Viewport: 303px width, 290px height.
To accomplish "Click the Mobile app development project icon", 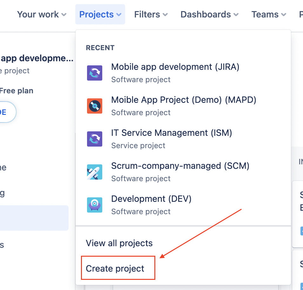I will coord(95,73).
